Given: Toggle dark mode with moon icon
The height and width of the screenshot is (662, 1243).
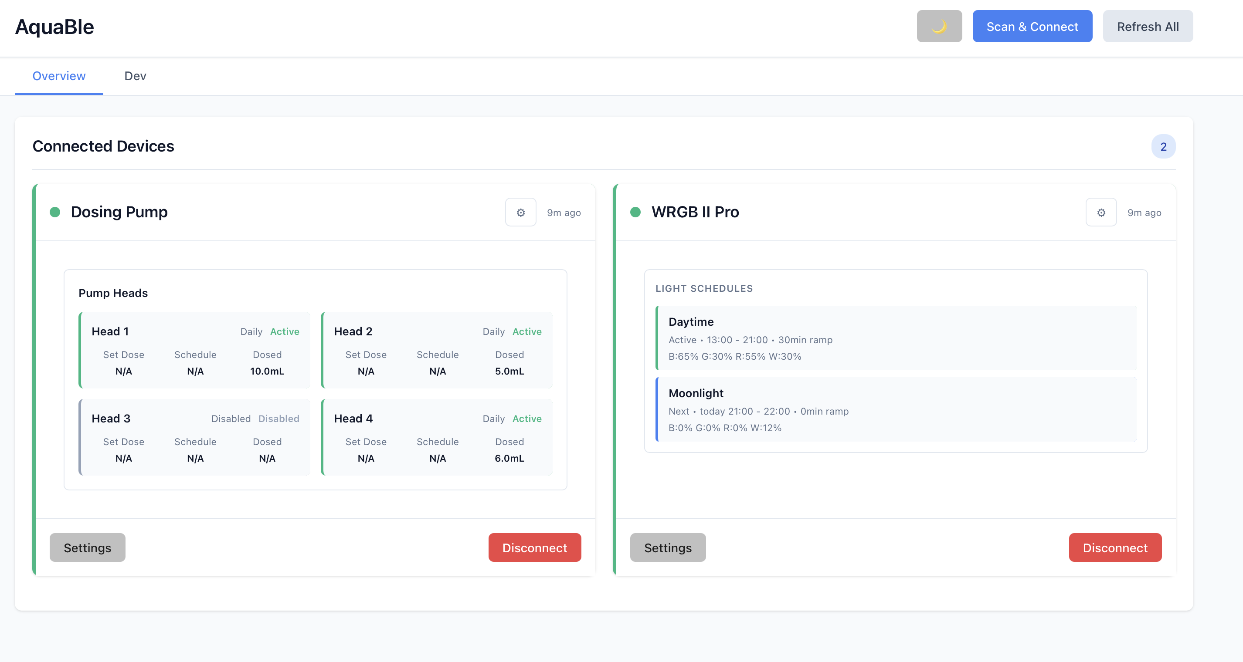Looking at the screenshot, I should pos(939,27).
